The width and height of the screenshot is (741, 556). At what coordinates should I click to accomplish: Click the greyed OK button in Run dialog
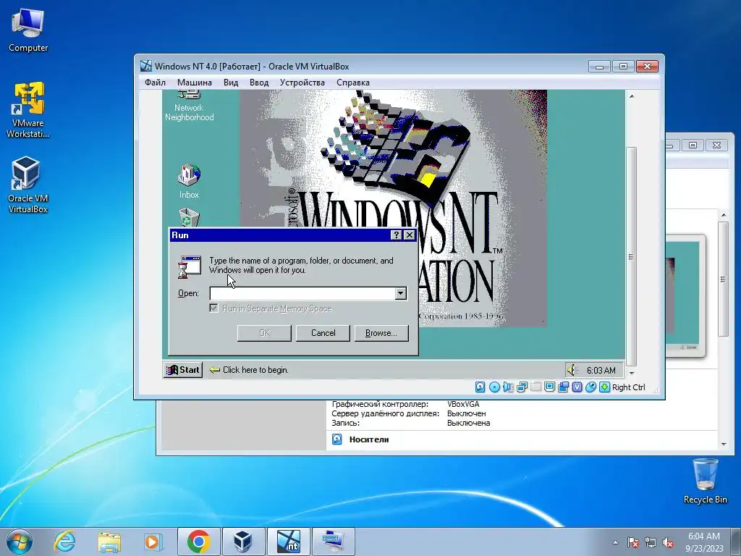coord(264,333)
